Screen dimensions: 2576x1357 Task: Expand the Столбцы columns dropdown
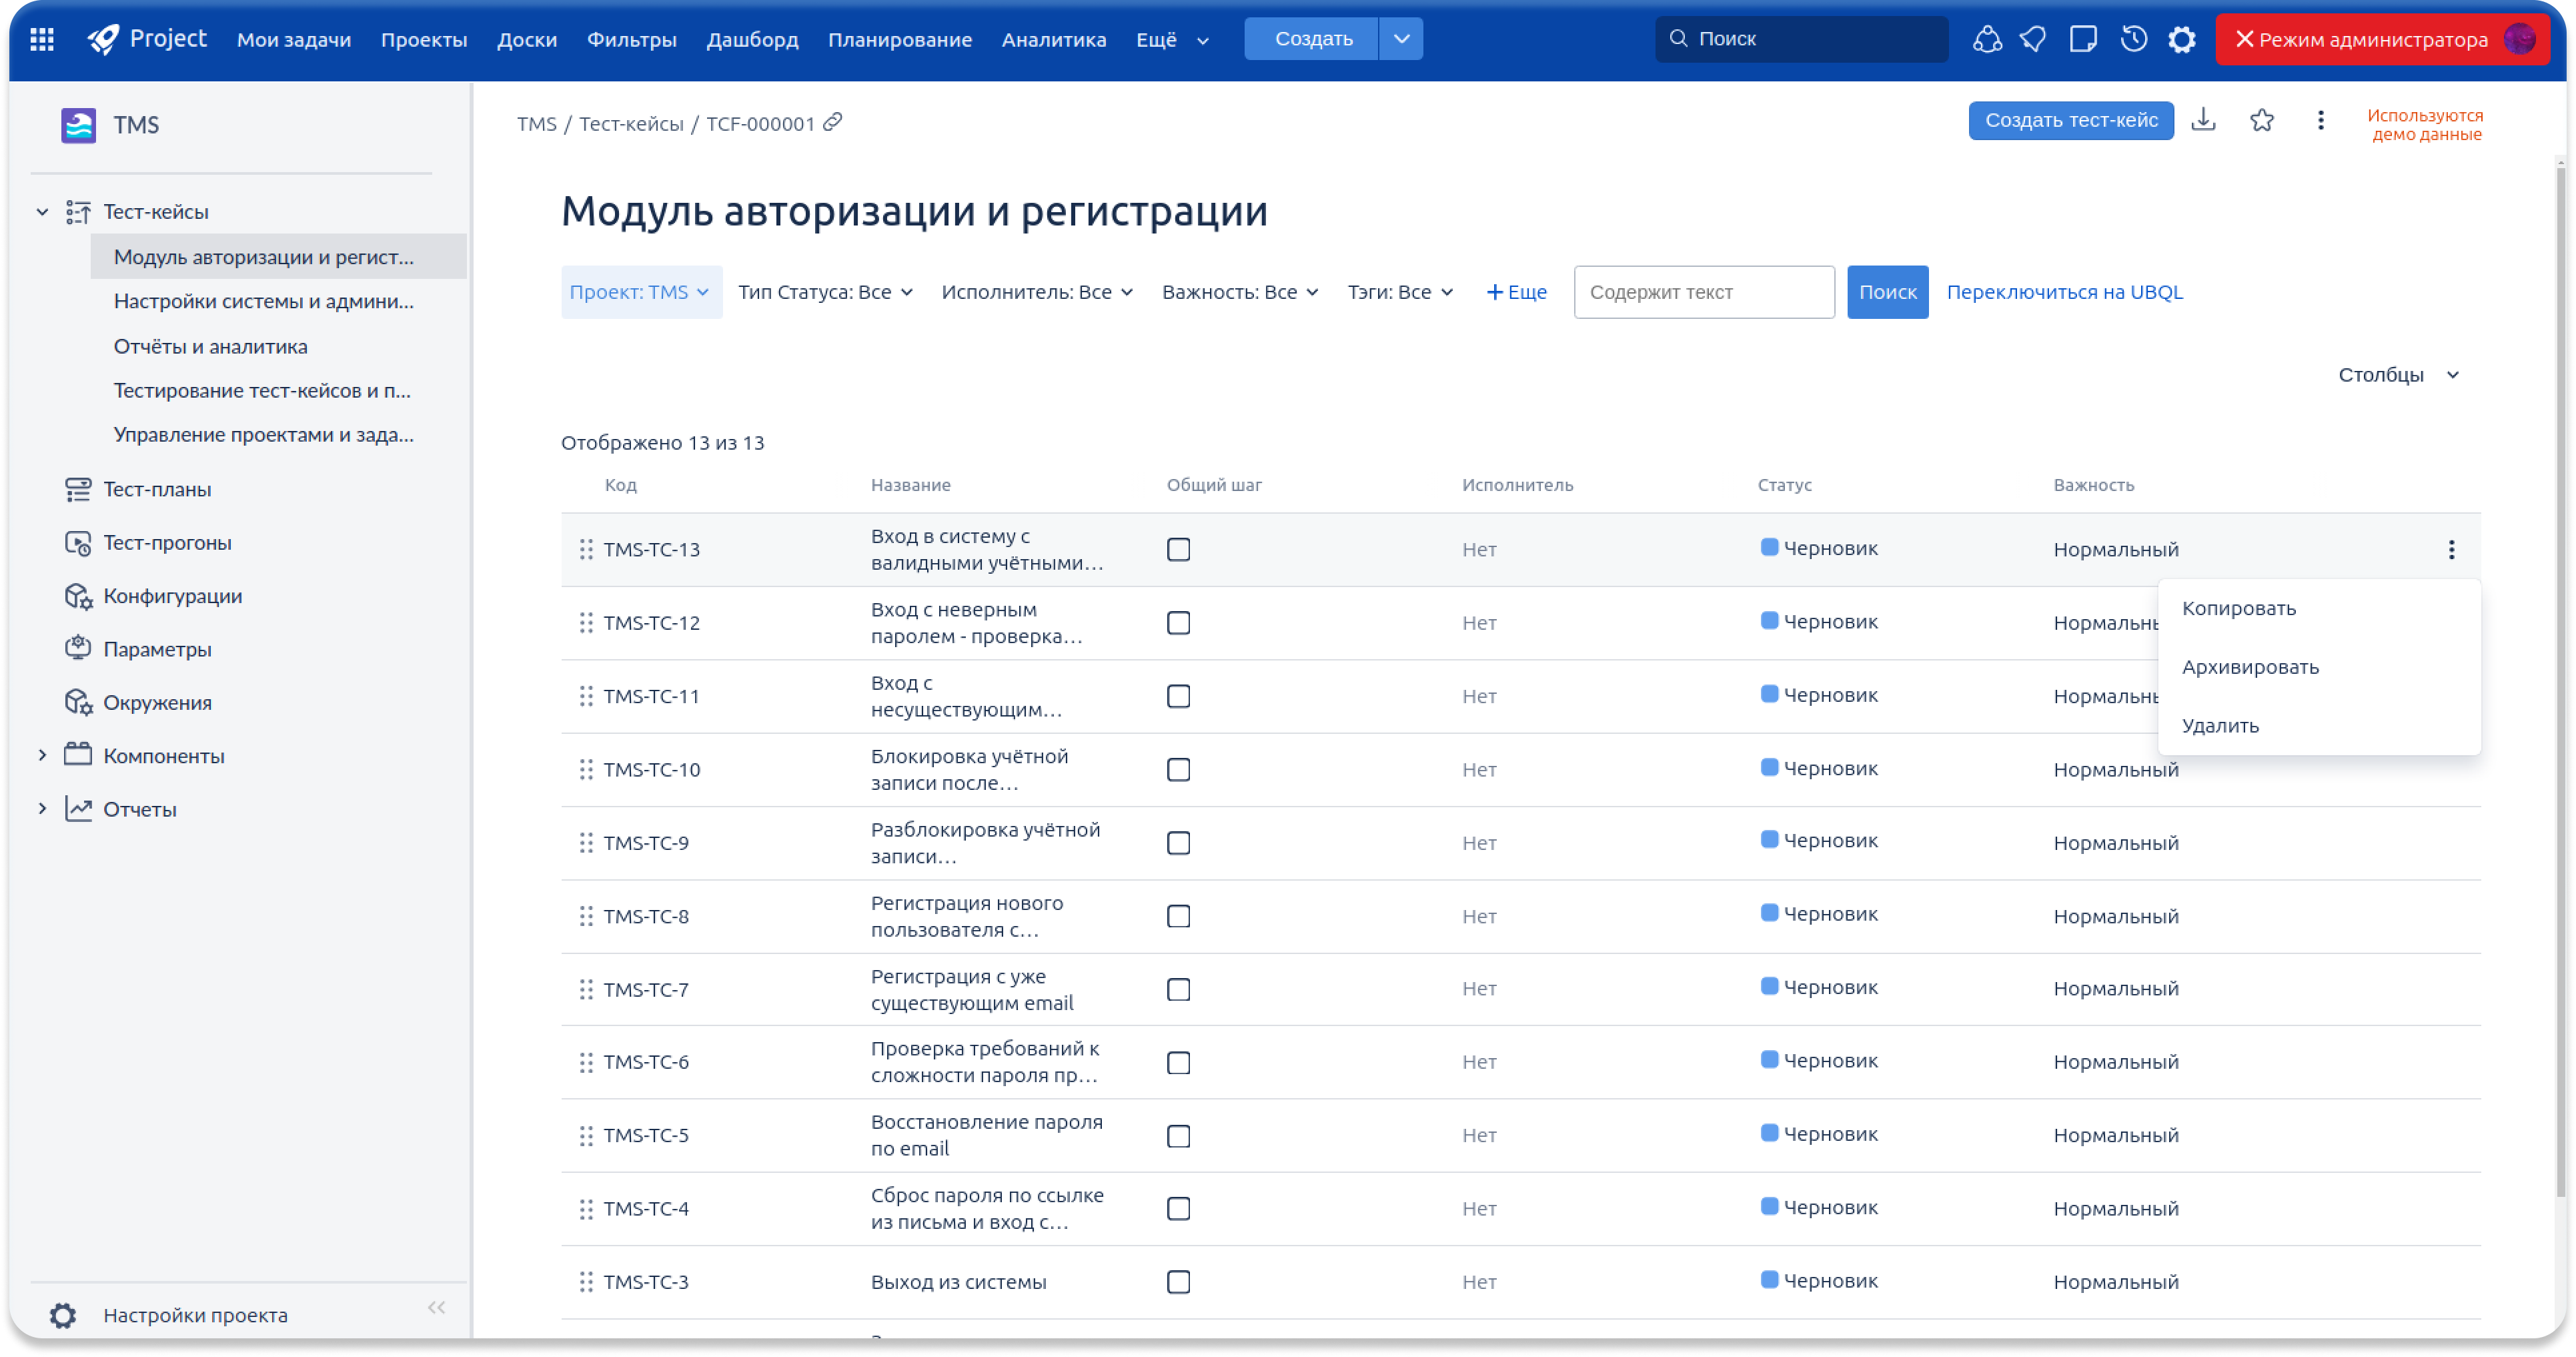pos(2398,375)
